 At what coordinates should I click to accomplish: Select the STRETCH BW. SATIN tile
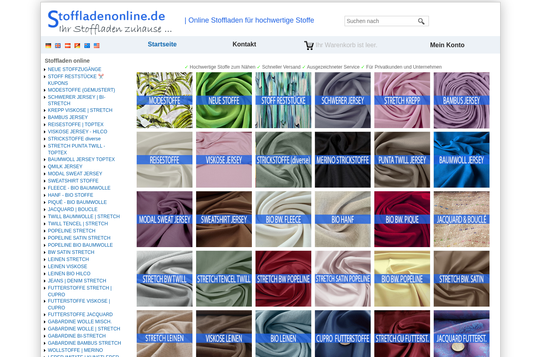461,278
